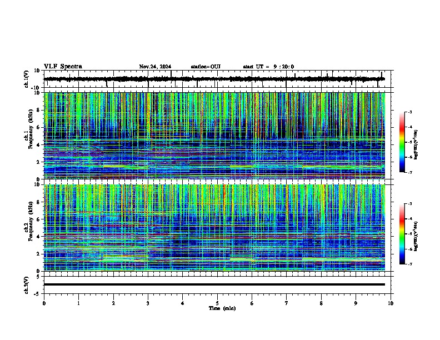Click the time-axis tick label "8"
440x340 pixels.
pyautogui.click(x=321, y=303)
